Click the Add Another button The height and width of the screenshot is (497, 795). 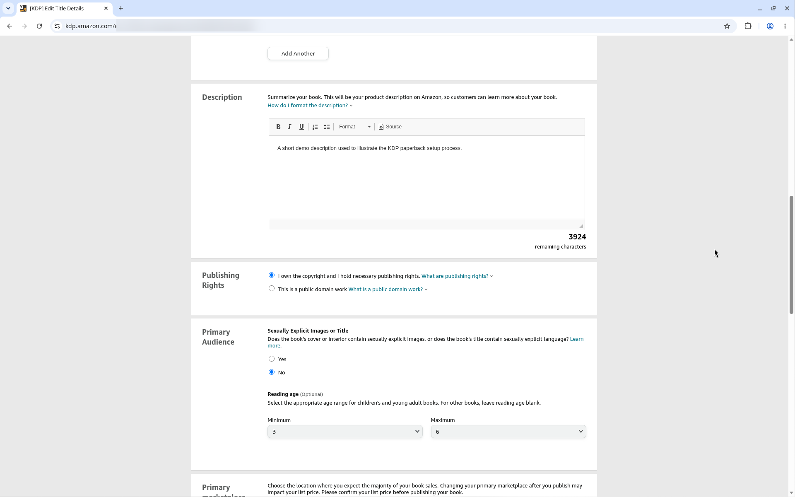[298, 53]
